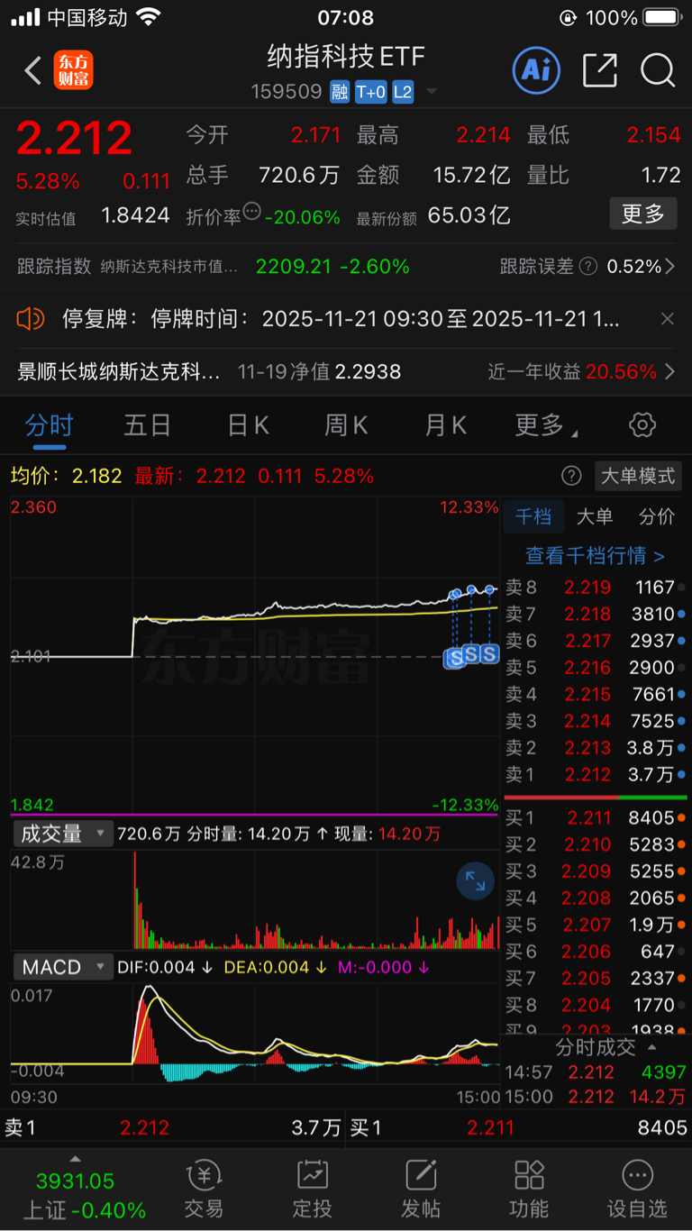Open the 东方财富 logo icon
Screen dimensions: 692x1231
[73, 70]
